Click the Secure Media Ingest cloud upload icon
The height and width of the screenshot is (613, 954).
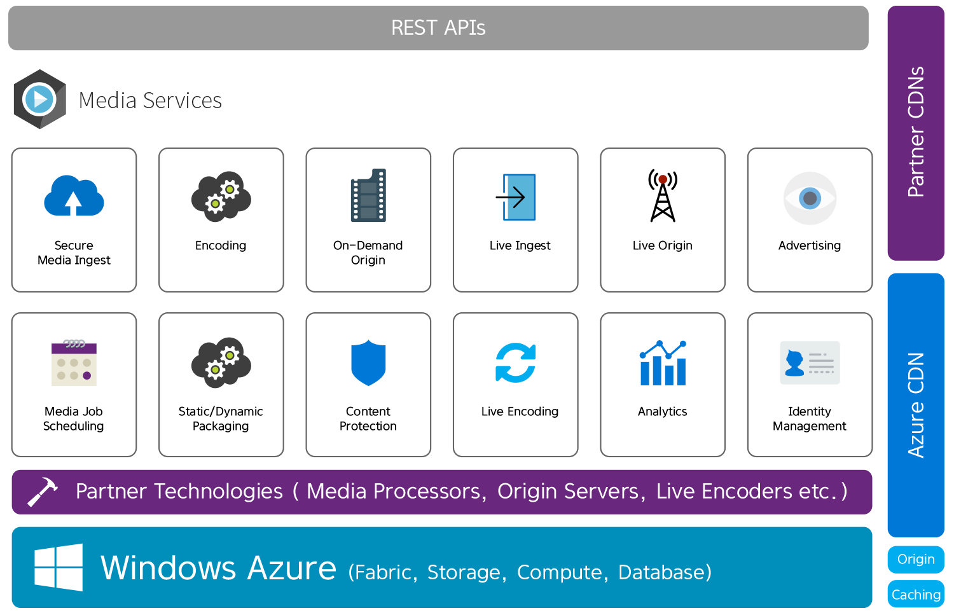pos(74,195)
